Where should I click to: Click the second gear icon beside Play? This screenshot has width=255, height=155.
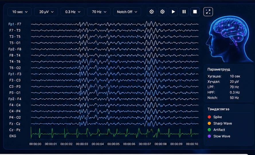coord(162,12)
